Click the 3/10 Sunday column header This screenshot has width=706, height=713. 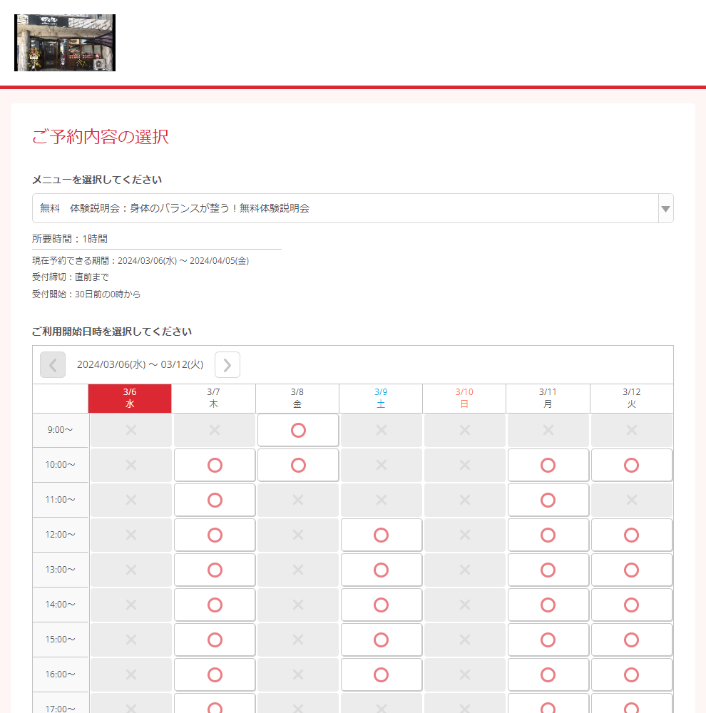(464, 398)
